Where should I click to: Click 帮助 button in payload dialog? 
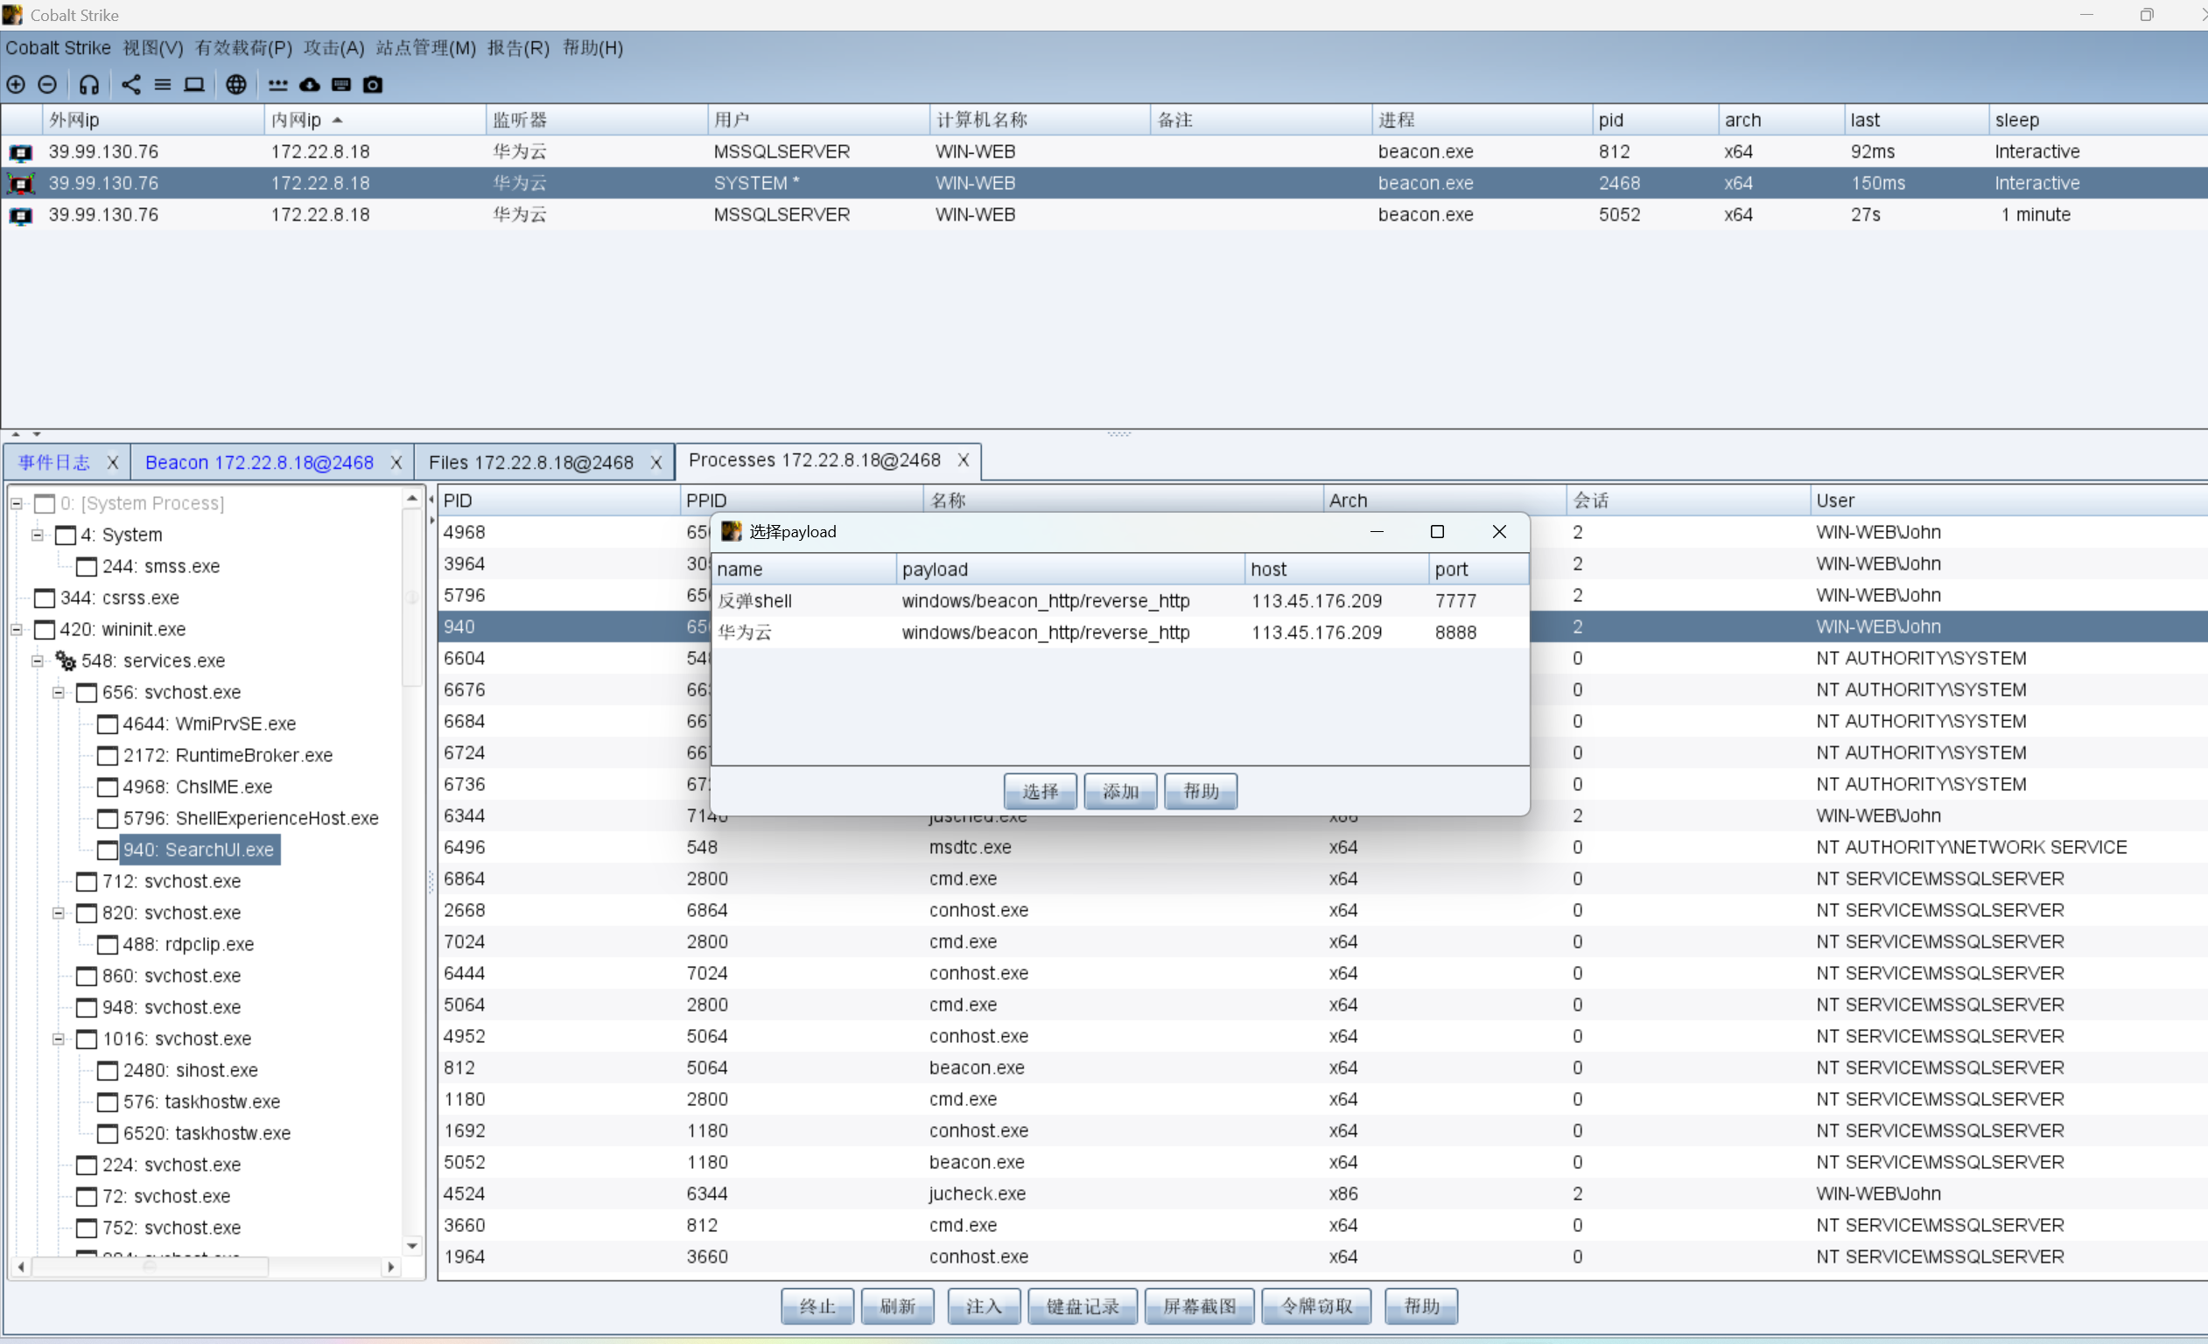(1201, 791)
